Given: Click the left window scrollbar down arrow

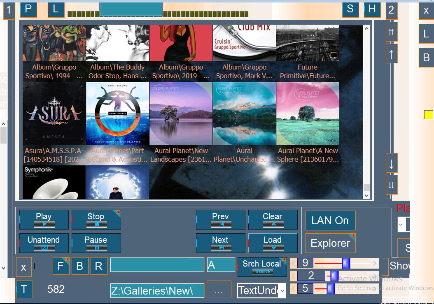Looking at the screenshot, I should coord(3,268).
